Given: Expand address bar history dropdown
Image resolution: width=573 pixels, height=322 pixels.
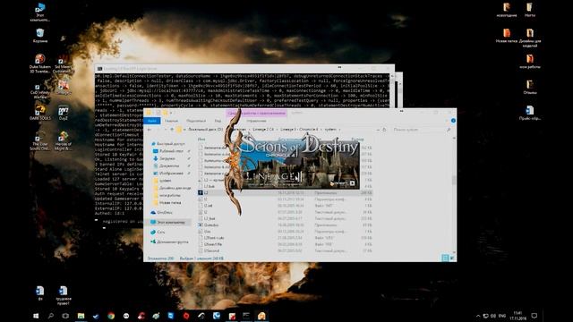Looking at the screenshot, I should point(378,130).
